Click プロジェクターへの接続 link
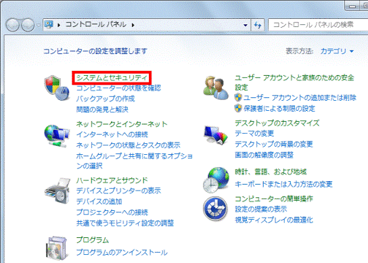The height and width of the screenshot is (263, 368). [x=112, y=212]
